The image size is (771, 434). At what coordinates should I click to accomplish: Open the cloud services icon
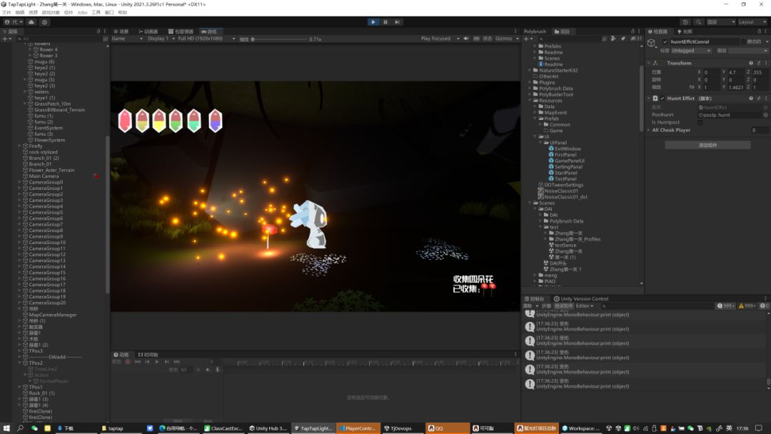click(31, 22)
